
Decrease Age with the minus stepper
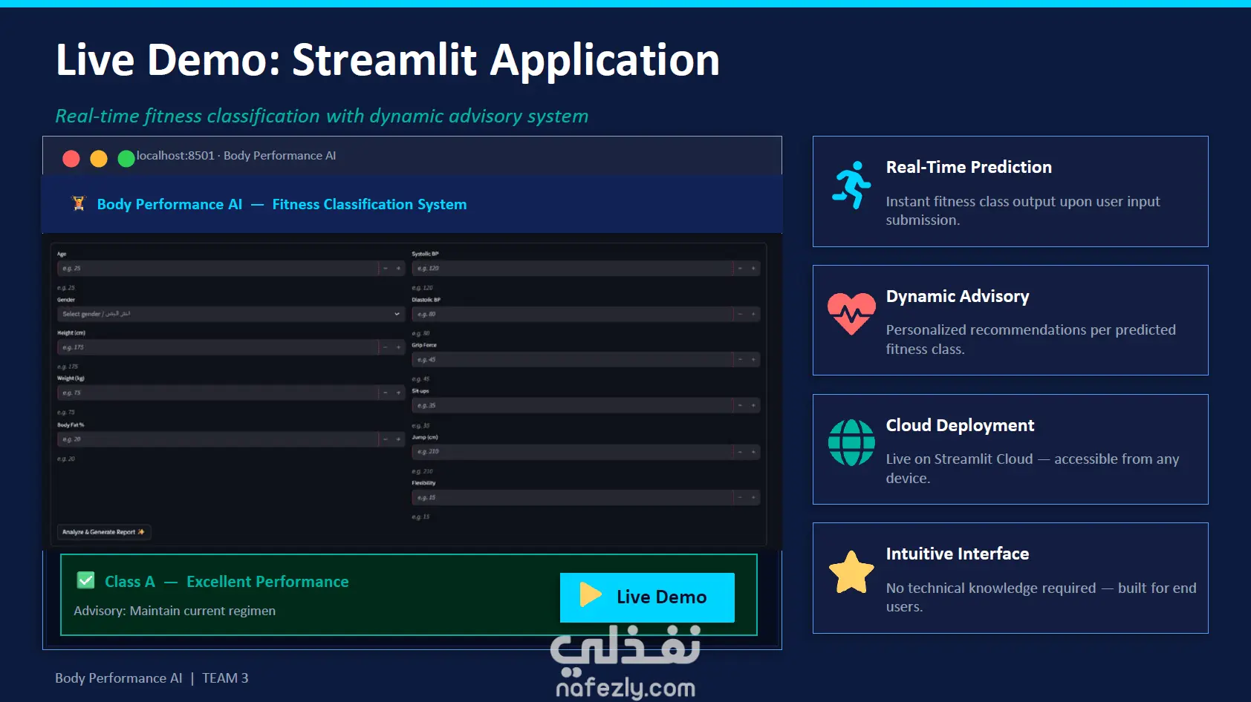point(385,268)
